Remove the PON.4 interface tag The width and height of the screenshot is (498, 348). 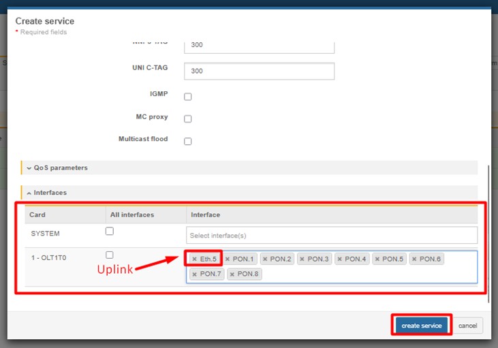coord(341,259)
